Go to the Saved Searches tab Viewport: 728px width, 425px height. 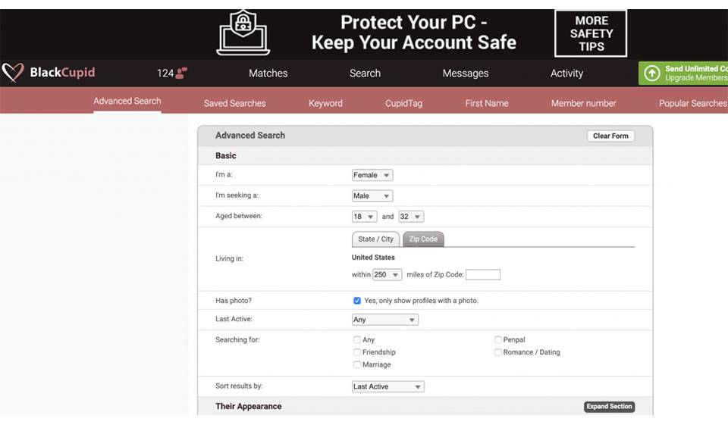235,103
